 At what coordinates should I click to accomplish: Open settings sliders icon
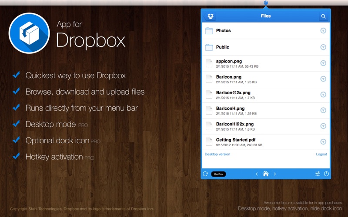[x=318, y=174]
